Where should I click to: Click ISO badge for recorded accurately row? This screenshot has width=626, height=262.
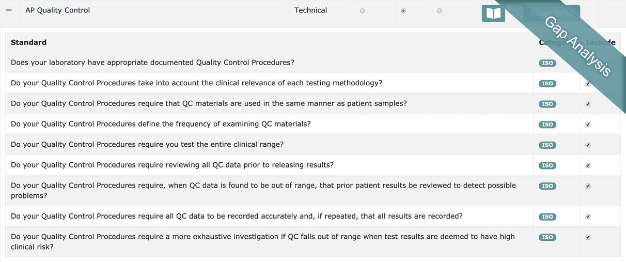547,217
